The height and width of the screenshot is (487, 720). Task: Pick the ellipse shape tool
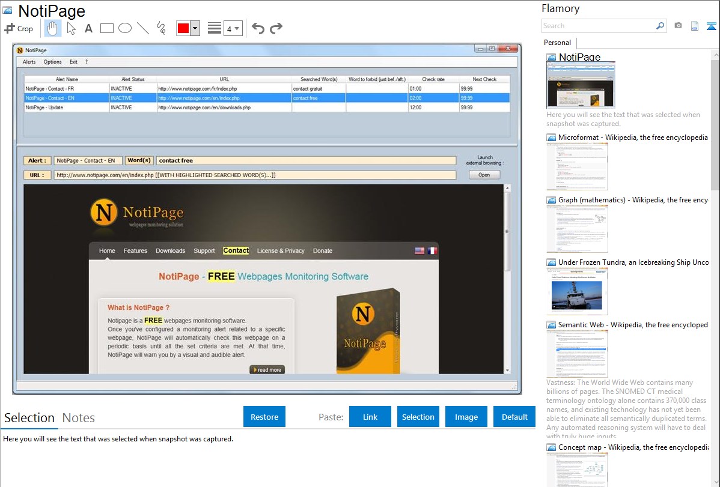[x=125, y=28]
